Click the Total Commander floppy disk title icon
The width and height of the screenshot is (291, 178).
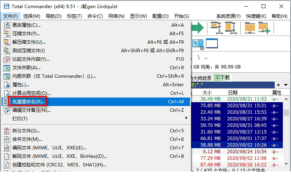tap(7, 6)
